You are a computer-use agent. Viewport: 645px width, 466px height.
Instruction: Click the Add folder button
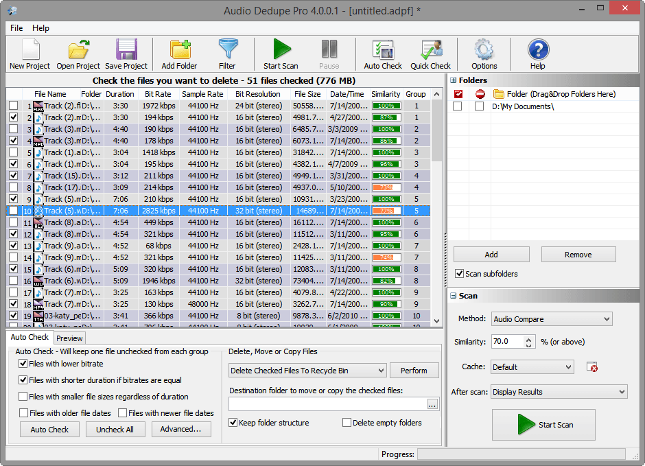[x=491, y=255]
